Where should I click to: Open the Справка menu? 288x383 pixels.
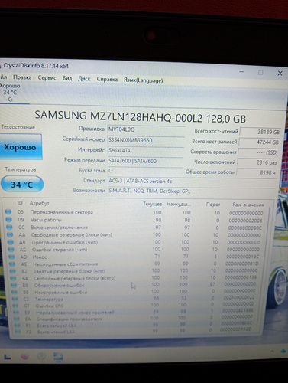107,80
